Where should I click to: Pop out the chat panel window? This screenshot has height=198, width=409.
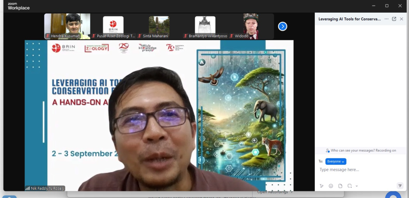point(394,19)
